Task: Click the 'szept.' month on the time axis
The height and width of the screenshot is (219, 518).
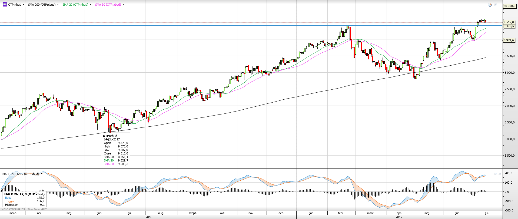Action: [x=193, y=213]
